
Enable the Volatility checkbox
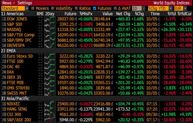tap(53, 8)
